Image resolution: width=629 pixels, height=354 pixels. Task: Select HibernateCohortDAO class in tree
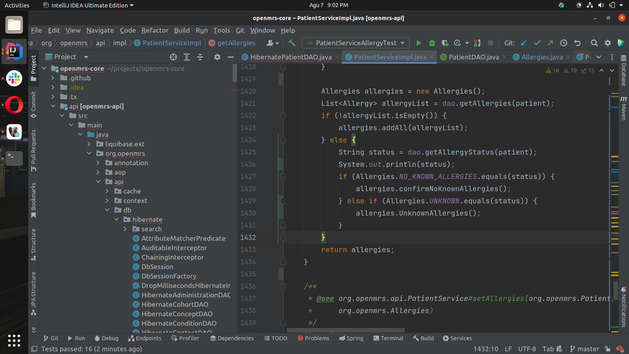[x=175, y=304]
